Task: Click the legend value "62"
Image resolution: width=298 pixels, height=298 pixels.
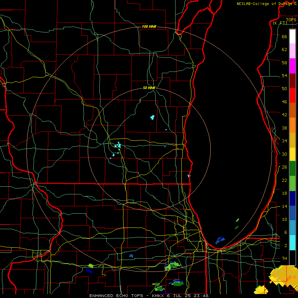Action: click(x=284, y=50)
